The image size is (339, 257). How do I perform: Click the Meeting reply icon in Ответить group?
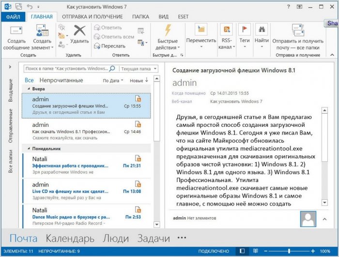(141, 31)
